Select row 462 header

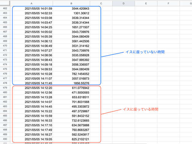point(5,8)
